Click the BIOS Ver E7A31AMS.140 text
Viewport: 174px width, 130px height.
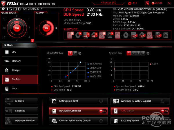click(127, 25)
